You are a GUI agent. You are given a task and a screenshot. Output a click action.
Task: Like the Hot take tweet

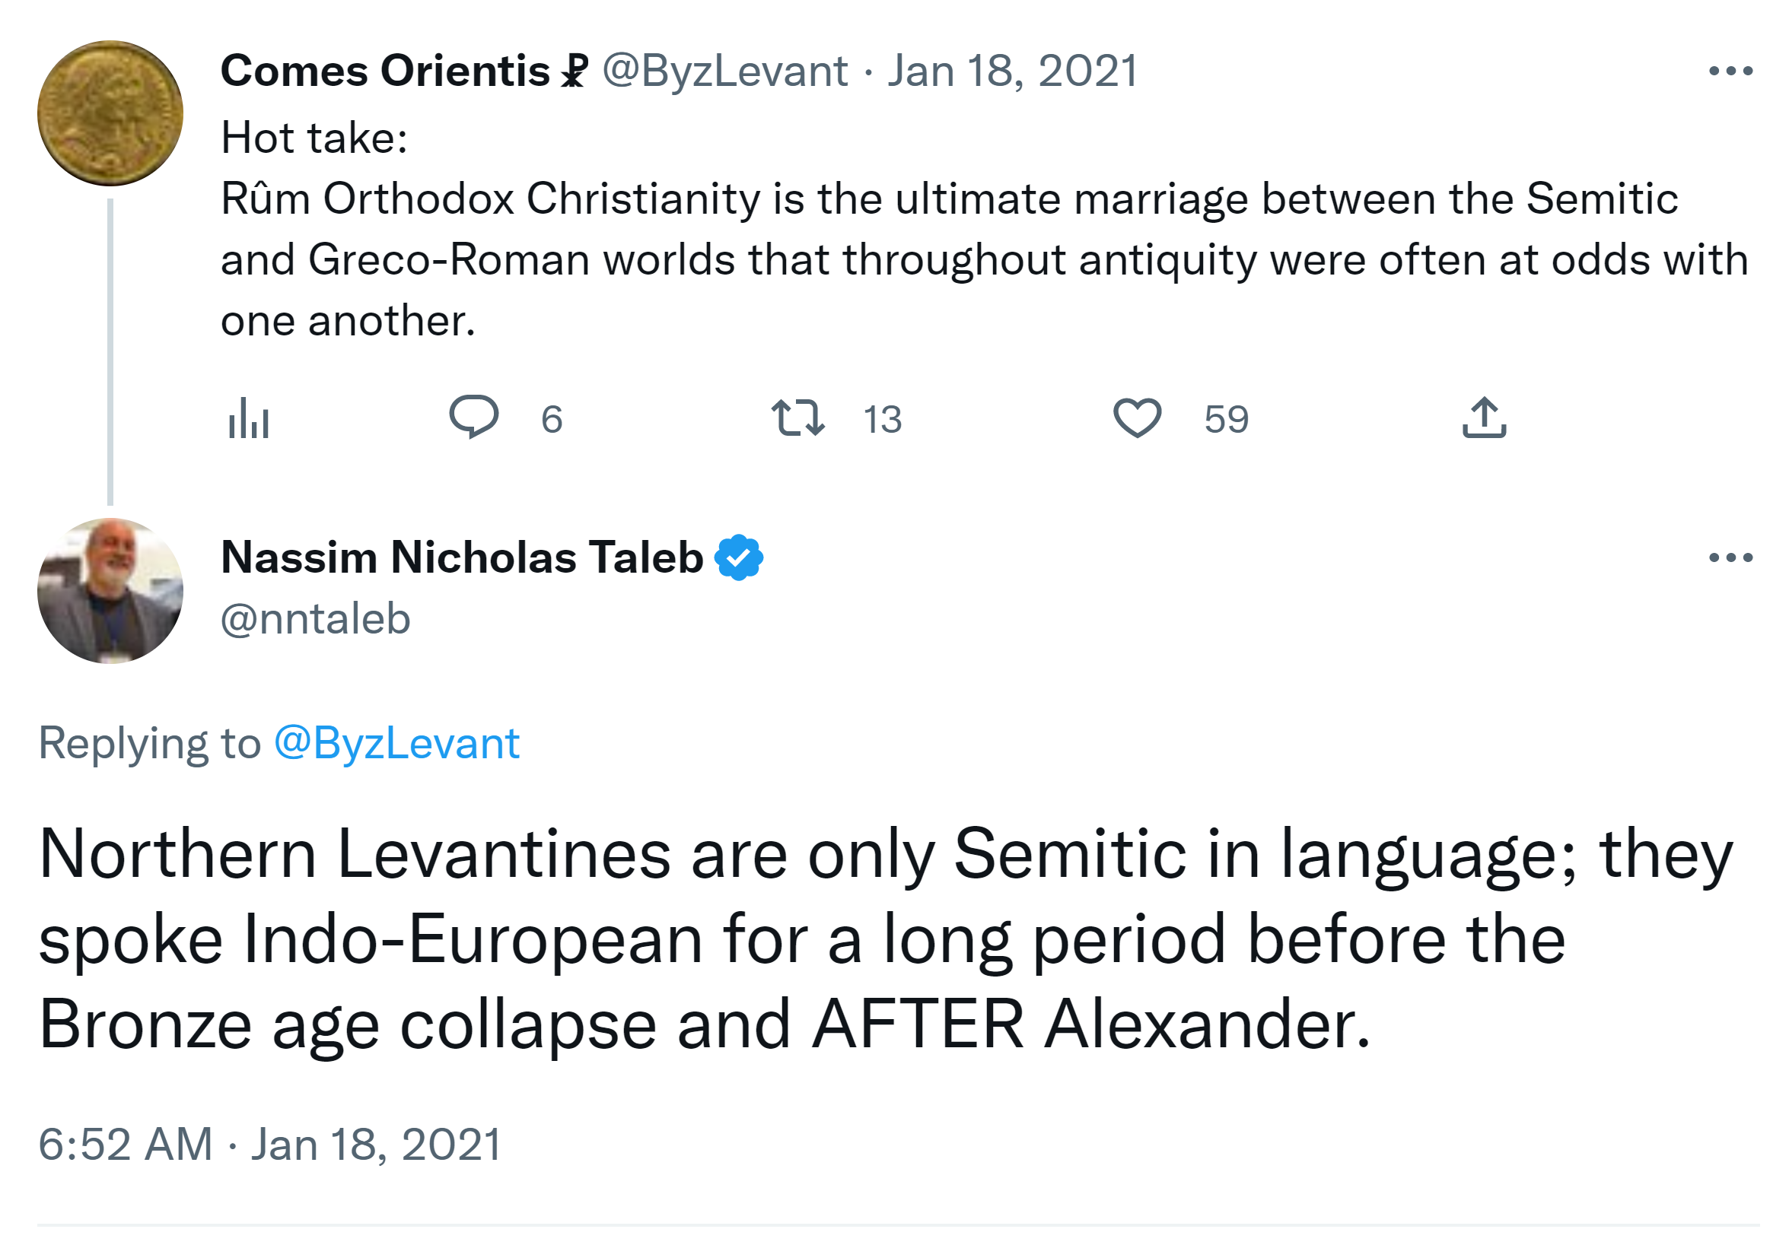1137,418
